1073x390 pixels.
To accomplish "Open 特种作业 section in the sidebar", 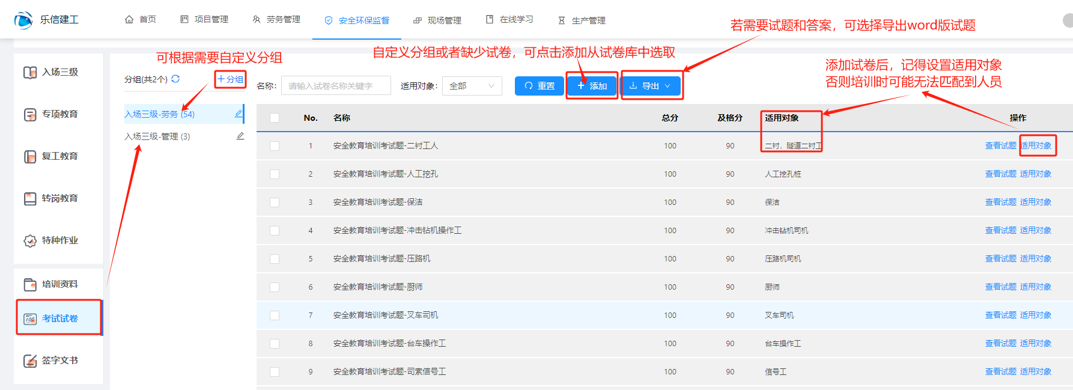I will [59, 240].
